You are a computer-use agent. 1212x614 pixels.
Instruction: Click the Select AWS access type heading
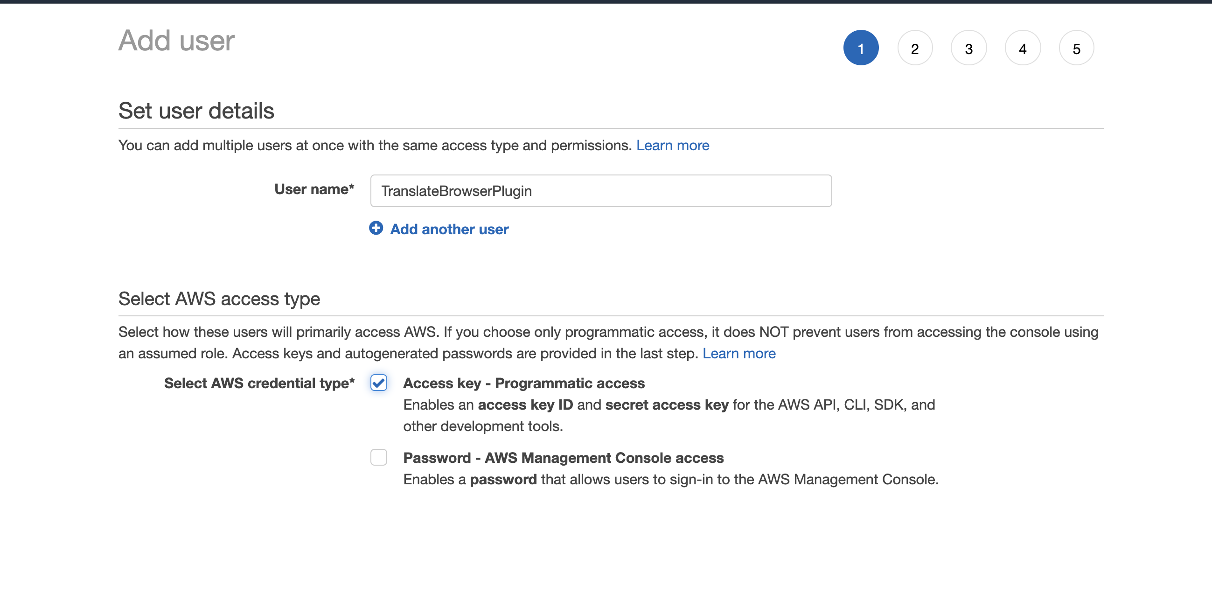[219, 299]
